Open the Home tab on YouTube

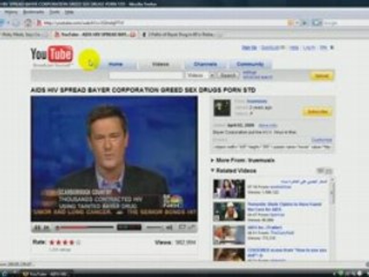point(116,64)
